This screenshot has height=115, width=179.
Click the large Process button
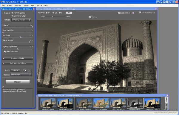[x=18, y=82]
